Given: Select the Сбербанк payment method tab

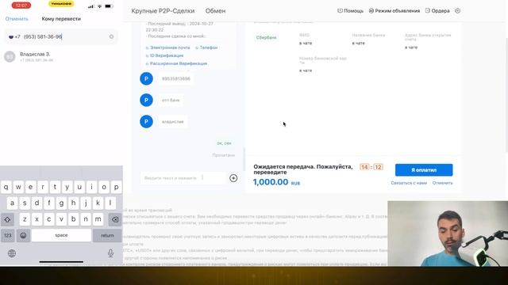Looking at the screenshot, I should [267, 37].
